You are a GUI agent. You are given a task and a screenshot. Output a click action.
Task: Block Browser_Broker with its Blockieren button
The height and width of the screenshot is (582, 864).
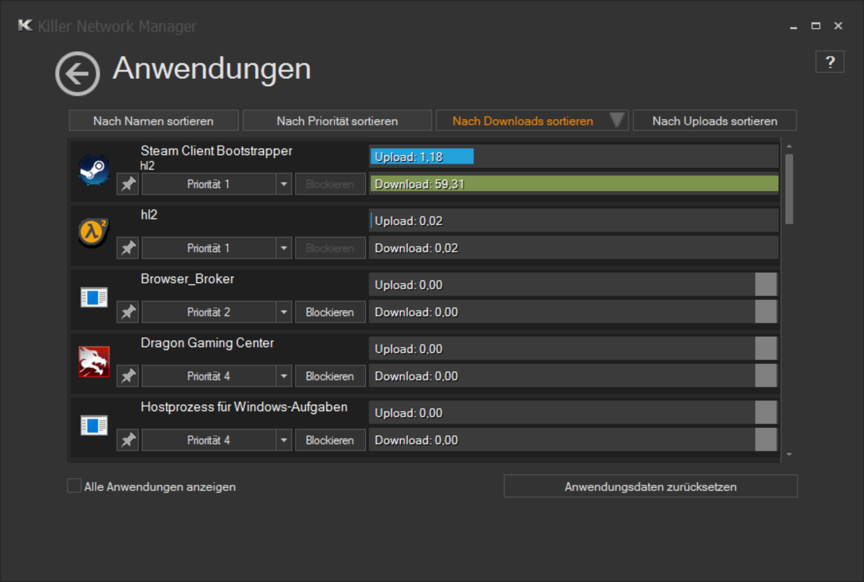coord(330,312)
